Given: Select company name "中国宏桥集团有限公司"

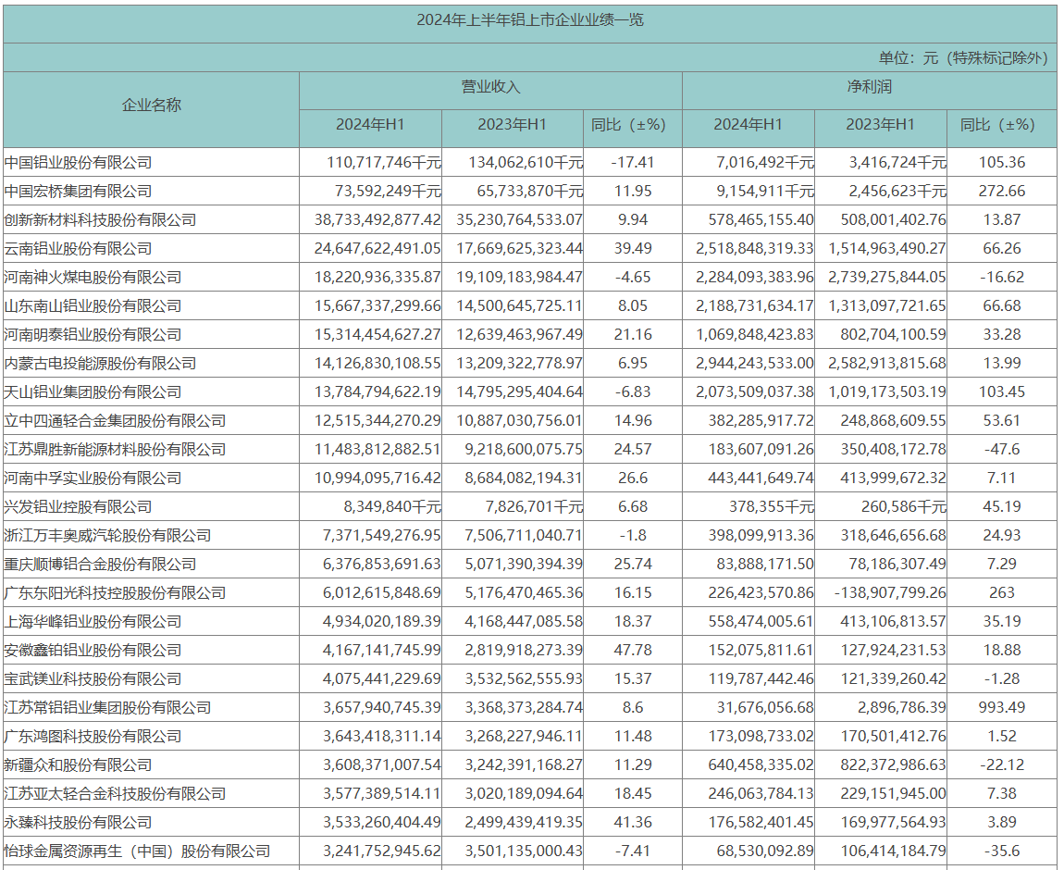Looking at the screenshot, I should [x=78, y=192].
